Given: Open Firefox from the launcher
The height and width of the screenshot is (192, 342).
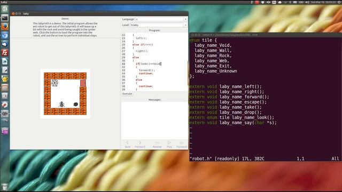Looking at the screenshot, I should pyautogui.click(x=5, y=27).
